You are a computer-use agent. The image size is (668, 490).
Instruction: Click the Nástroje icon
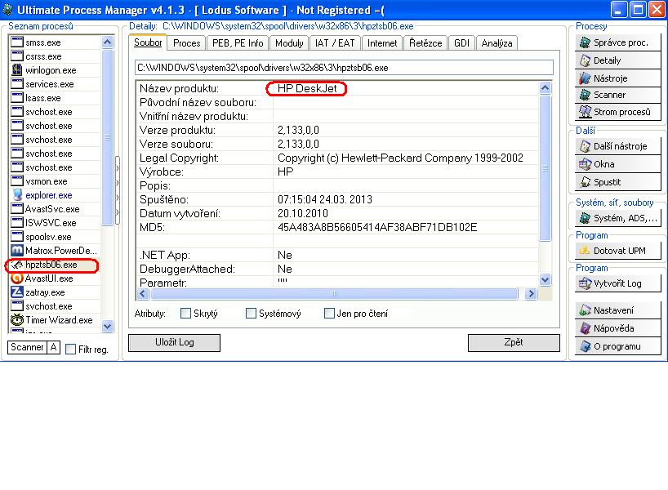point(585,78)
